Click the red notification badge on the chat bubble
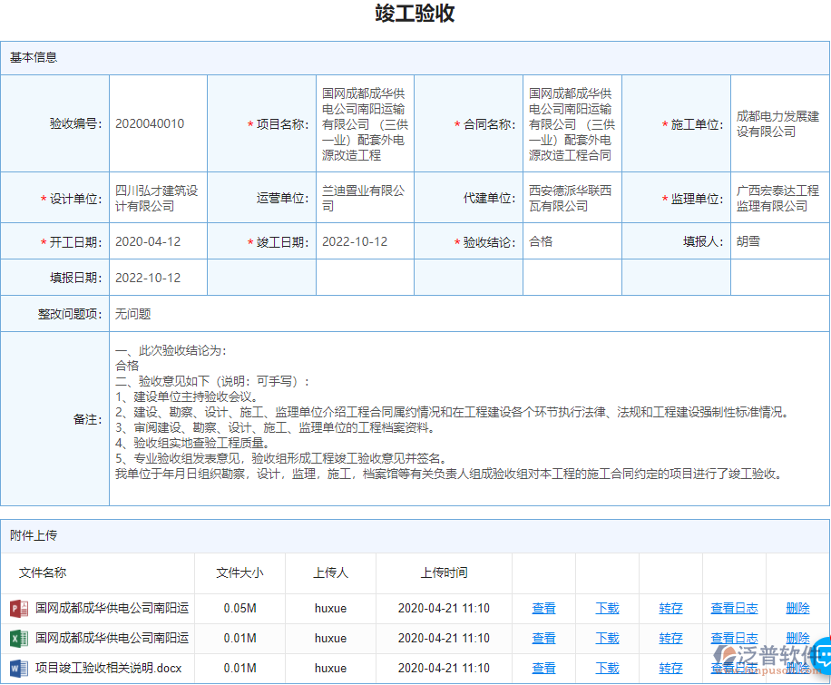Screen dimensions: 831x685 (x=828, y=636)
